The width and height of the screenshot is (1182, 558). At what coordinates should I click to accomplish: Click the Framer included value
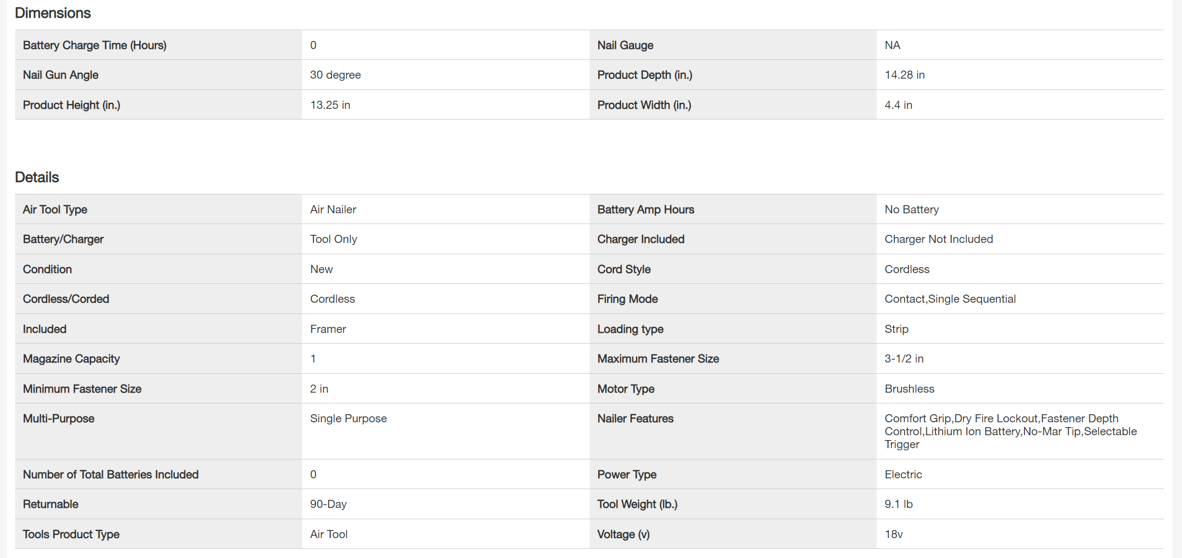pos(327,329)
